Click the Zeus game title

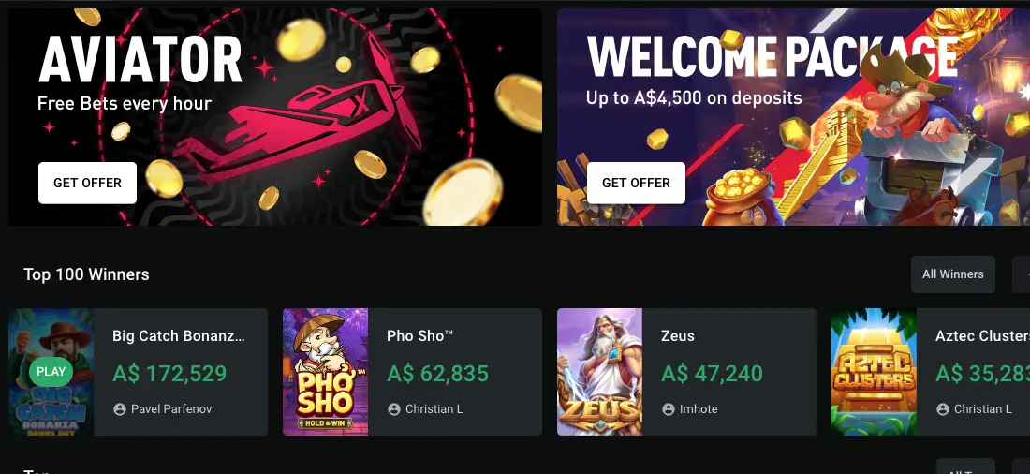(x=678, y=335)
